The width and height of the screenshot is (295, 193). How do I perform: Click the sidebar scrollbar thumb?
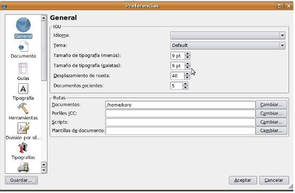click(x=44, y=51)
